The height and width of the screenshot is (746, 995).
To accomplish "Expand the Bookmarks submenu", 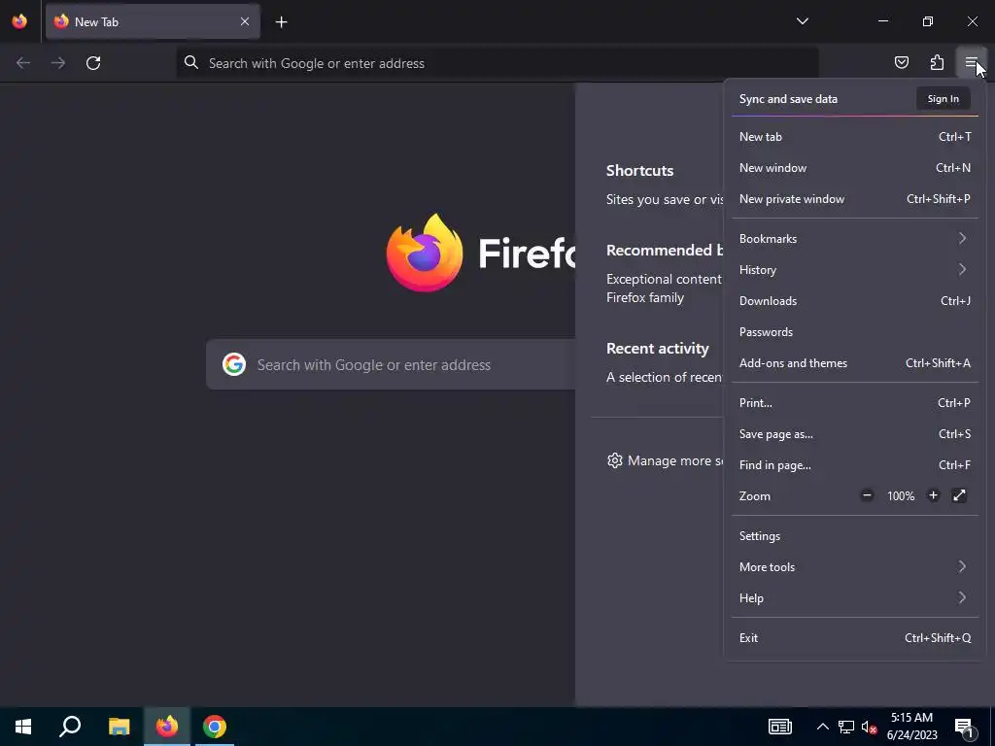I will pos(855,239).
